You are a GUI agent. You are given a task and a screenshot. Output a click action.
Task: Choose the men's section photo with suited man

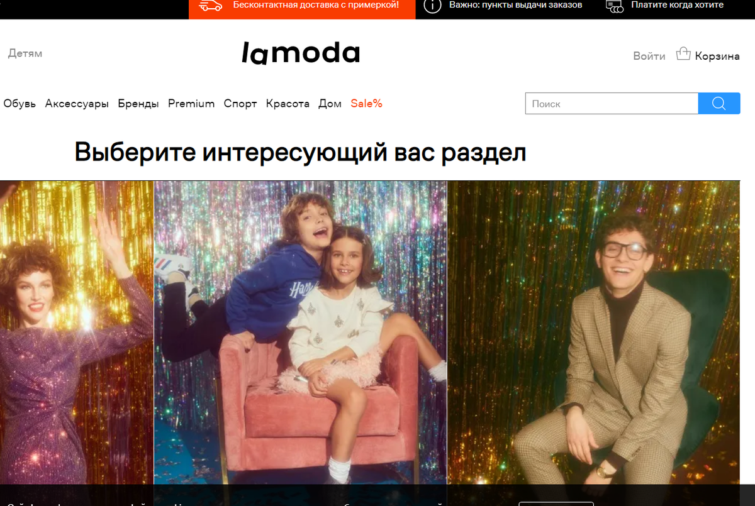[593, 333]
